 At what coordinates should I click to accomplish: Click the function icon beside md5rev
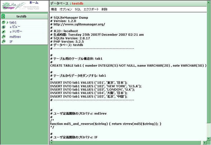[3, 37]
